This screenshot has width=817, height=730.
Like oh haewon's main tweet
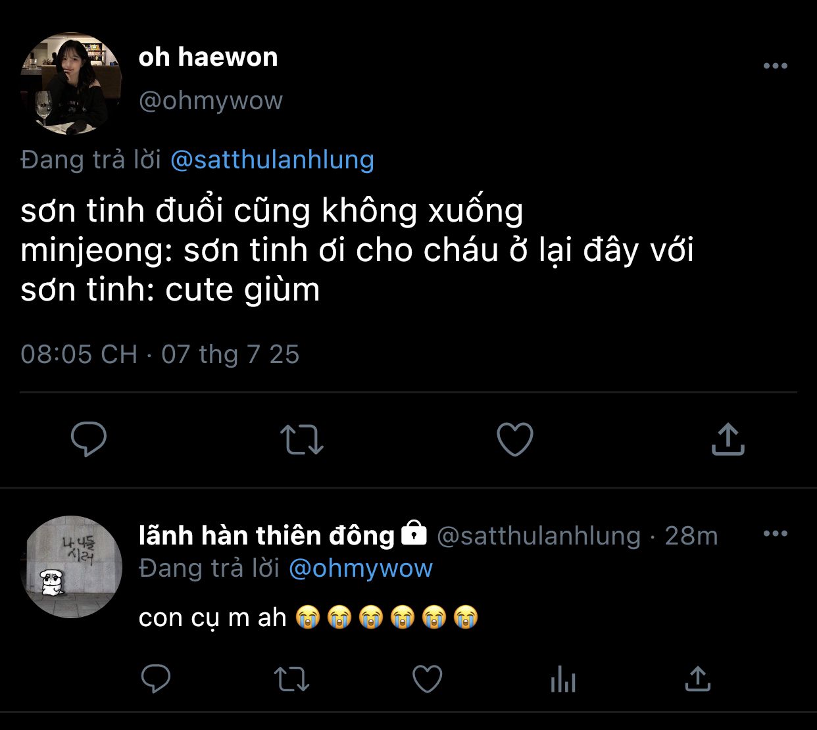point(514,439)
